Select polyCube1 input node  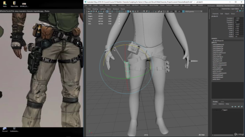pos(216,79)
